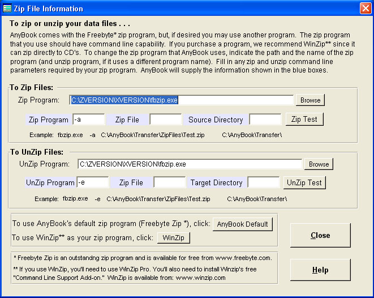The height and width of the screenshot is (298, 374).
Task: Click the AnyBook Default button
Action: (243, 224)
